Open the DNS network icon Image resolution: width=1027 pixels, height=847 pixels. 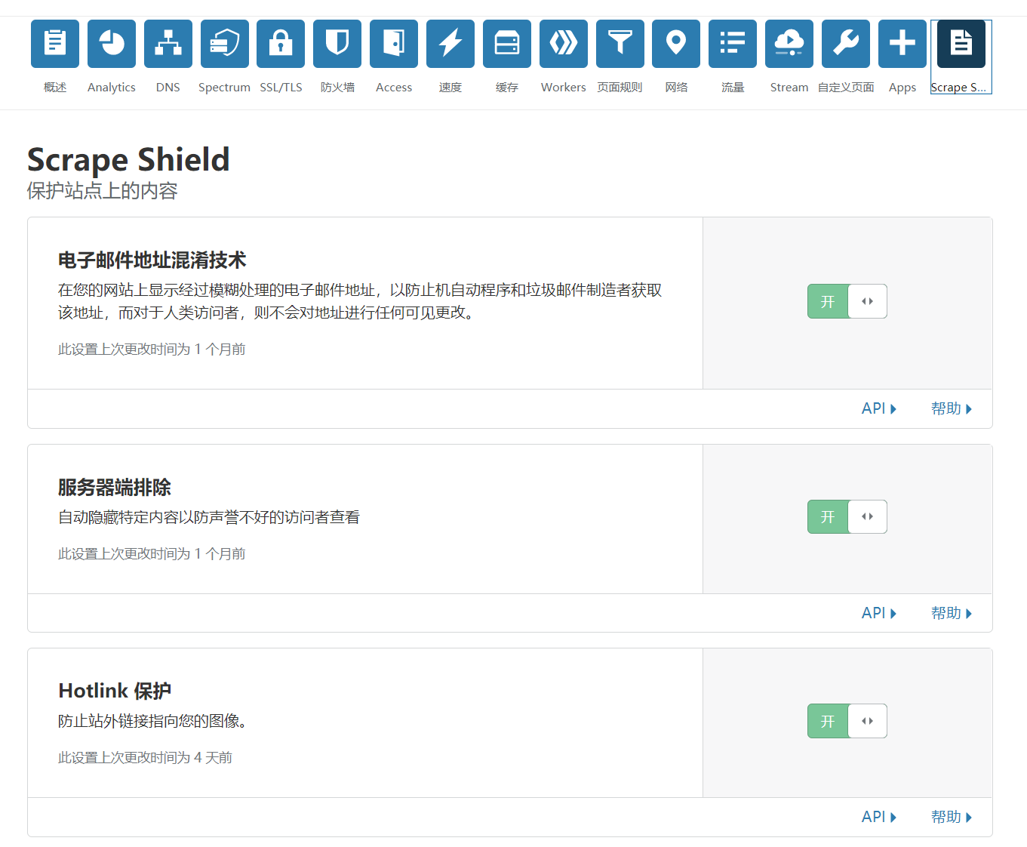(x=168, y=44)
